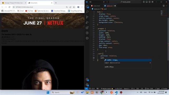
Task: Click the zoom magnifier icon in address bar
Action: 67,7
